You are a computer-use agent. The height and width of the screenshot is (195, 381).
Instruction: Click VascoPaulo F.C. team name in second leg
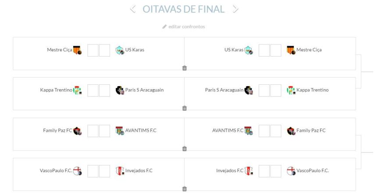pos(313,171)
